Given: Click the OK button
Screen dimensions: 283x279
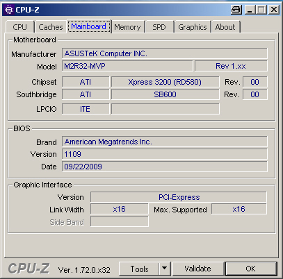Looking at the screenshot, I should [251, 269].
